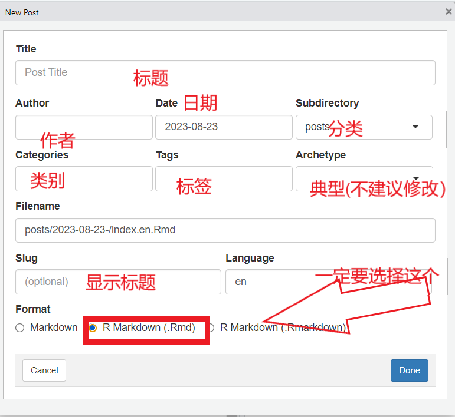Click the Format section label
The width and height of the screenshot is (455, 417).
coord(33,309)
